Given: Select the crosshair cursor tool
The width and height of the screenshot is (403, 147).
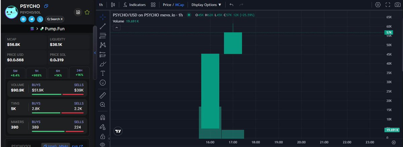Looking at the screenshot, I should click(103, 16).
